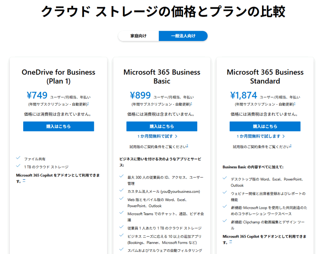Screen dimensions: 335x254
Task: Click the checkmark beside 1 TB のクラウド ストレージ in OneDrive card
Action: point(18,166)
